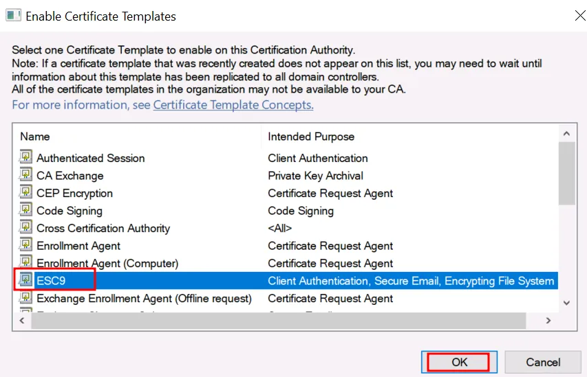Open the Certificate Template Concepts link

pos(233,105)
